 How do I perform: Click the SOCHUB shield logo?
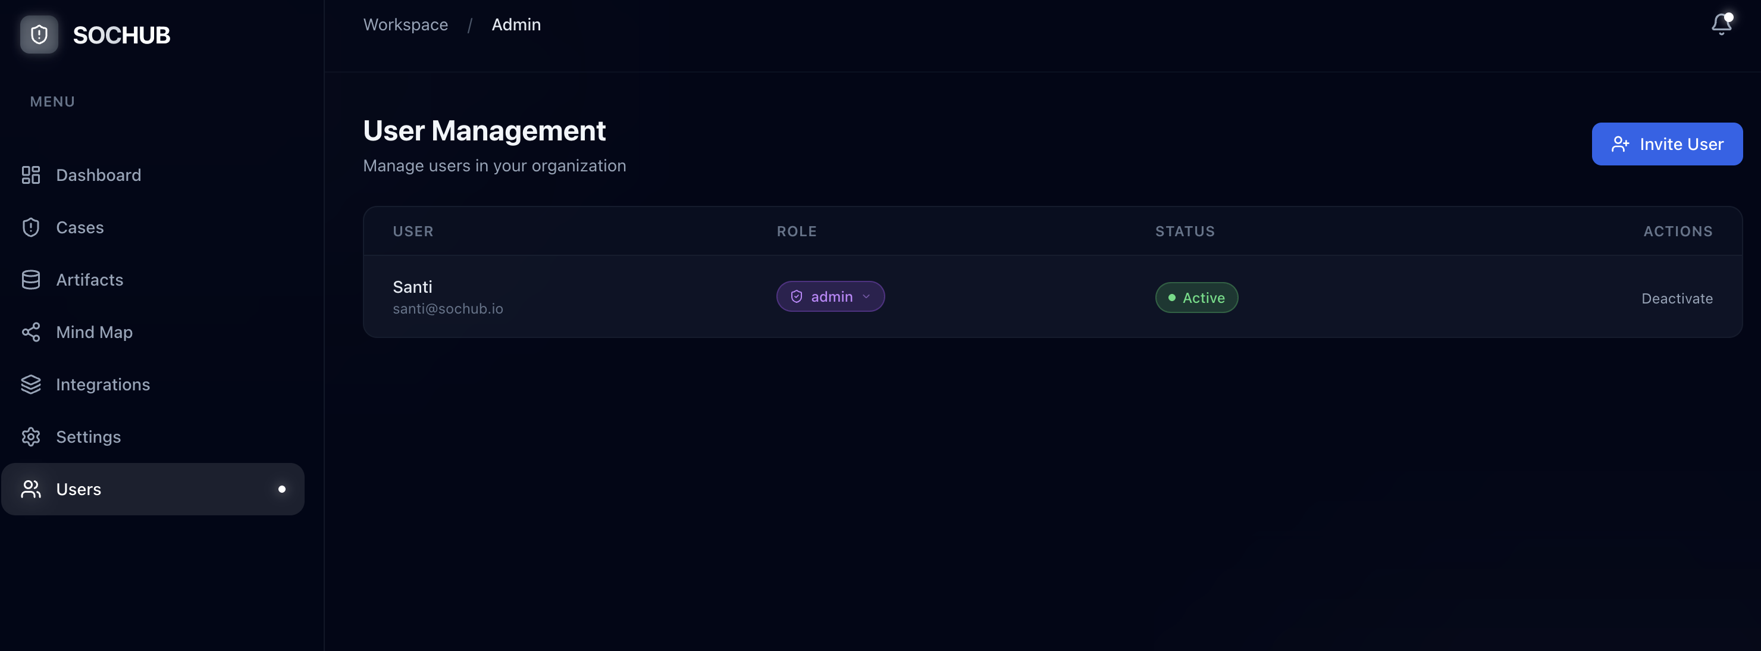38,34
